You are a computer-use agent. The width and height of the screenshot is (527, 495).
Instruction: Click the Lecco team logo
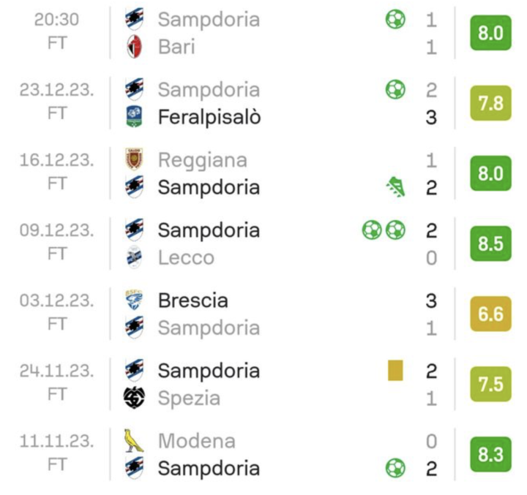[x=134, y=257]
